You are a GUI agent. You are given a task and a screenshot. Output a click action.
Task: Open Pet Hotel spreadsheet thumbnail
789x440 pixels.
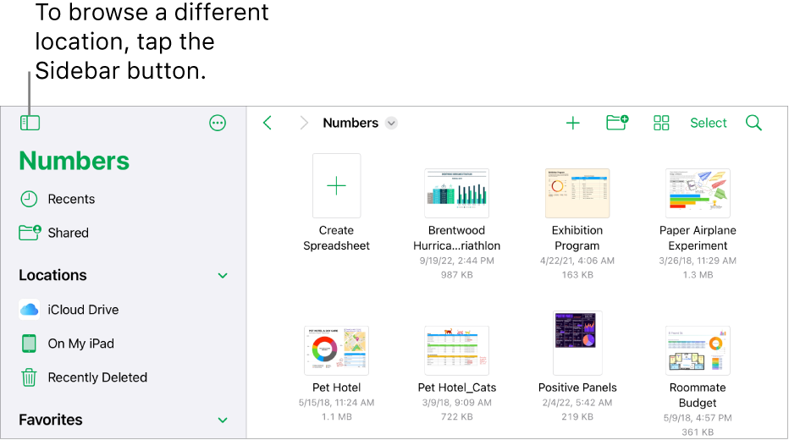336,350
